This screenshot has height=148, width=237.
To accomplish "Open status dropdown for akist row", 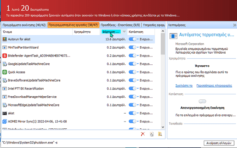I will (138, 113).
